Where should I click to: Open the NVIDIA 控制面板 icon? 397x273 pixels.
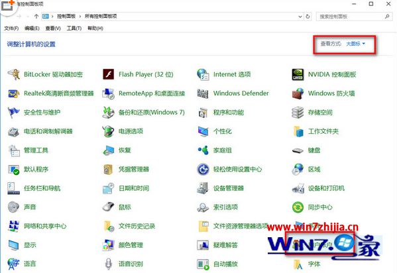click(x=298, y=74)
